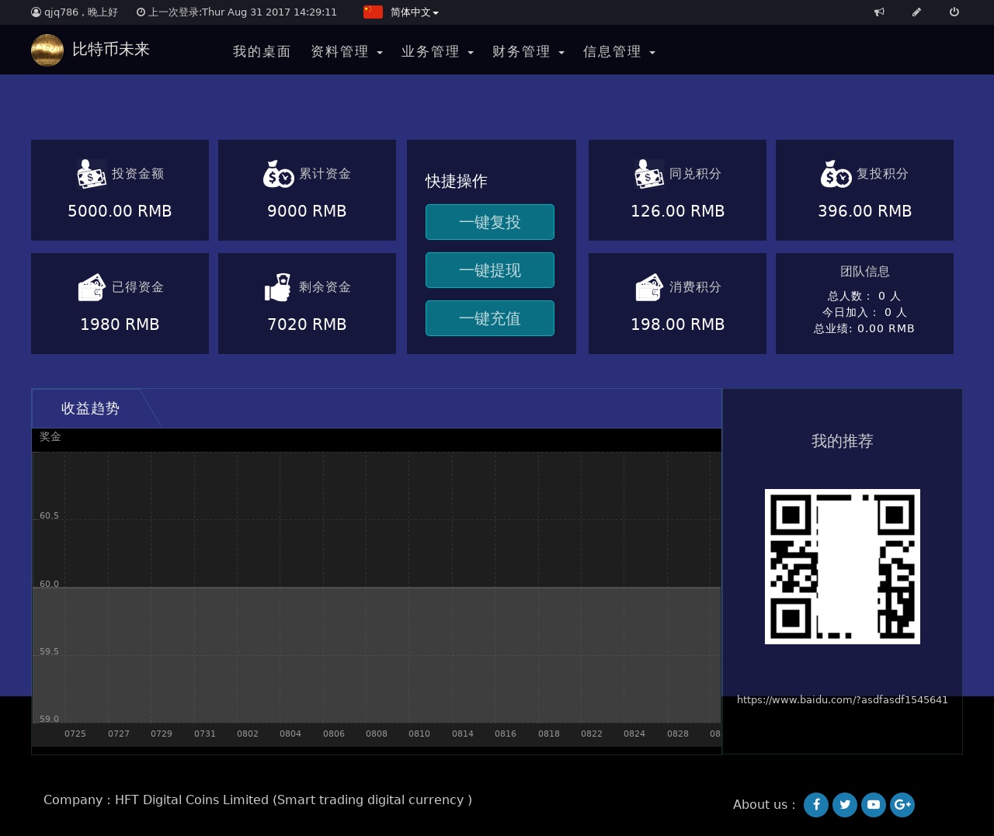The width and height of the screenshot is (994, 836).
Task: Expand the 信息管理 menu
Action: tap(619, 51)
